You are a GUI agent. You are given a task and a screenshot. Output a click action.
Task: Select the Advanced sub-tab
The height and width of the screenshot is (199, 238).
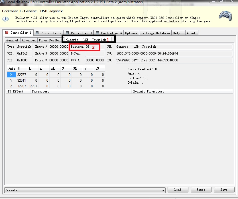(x=29, y=40)
